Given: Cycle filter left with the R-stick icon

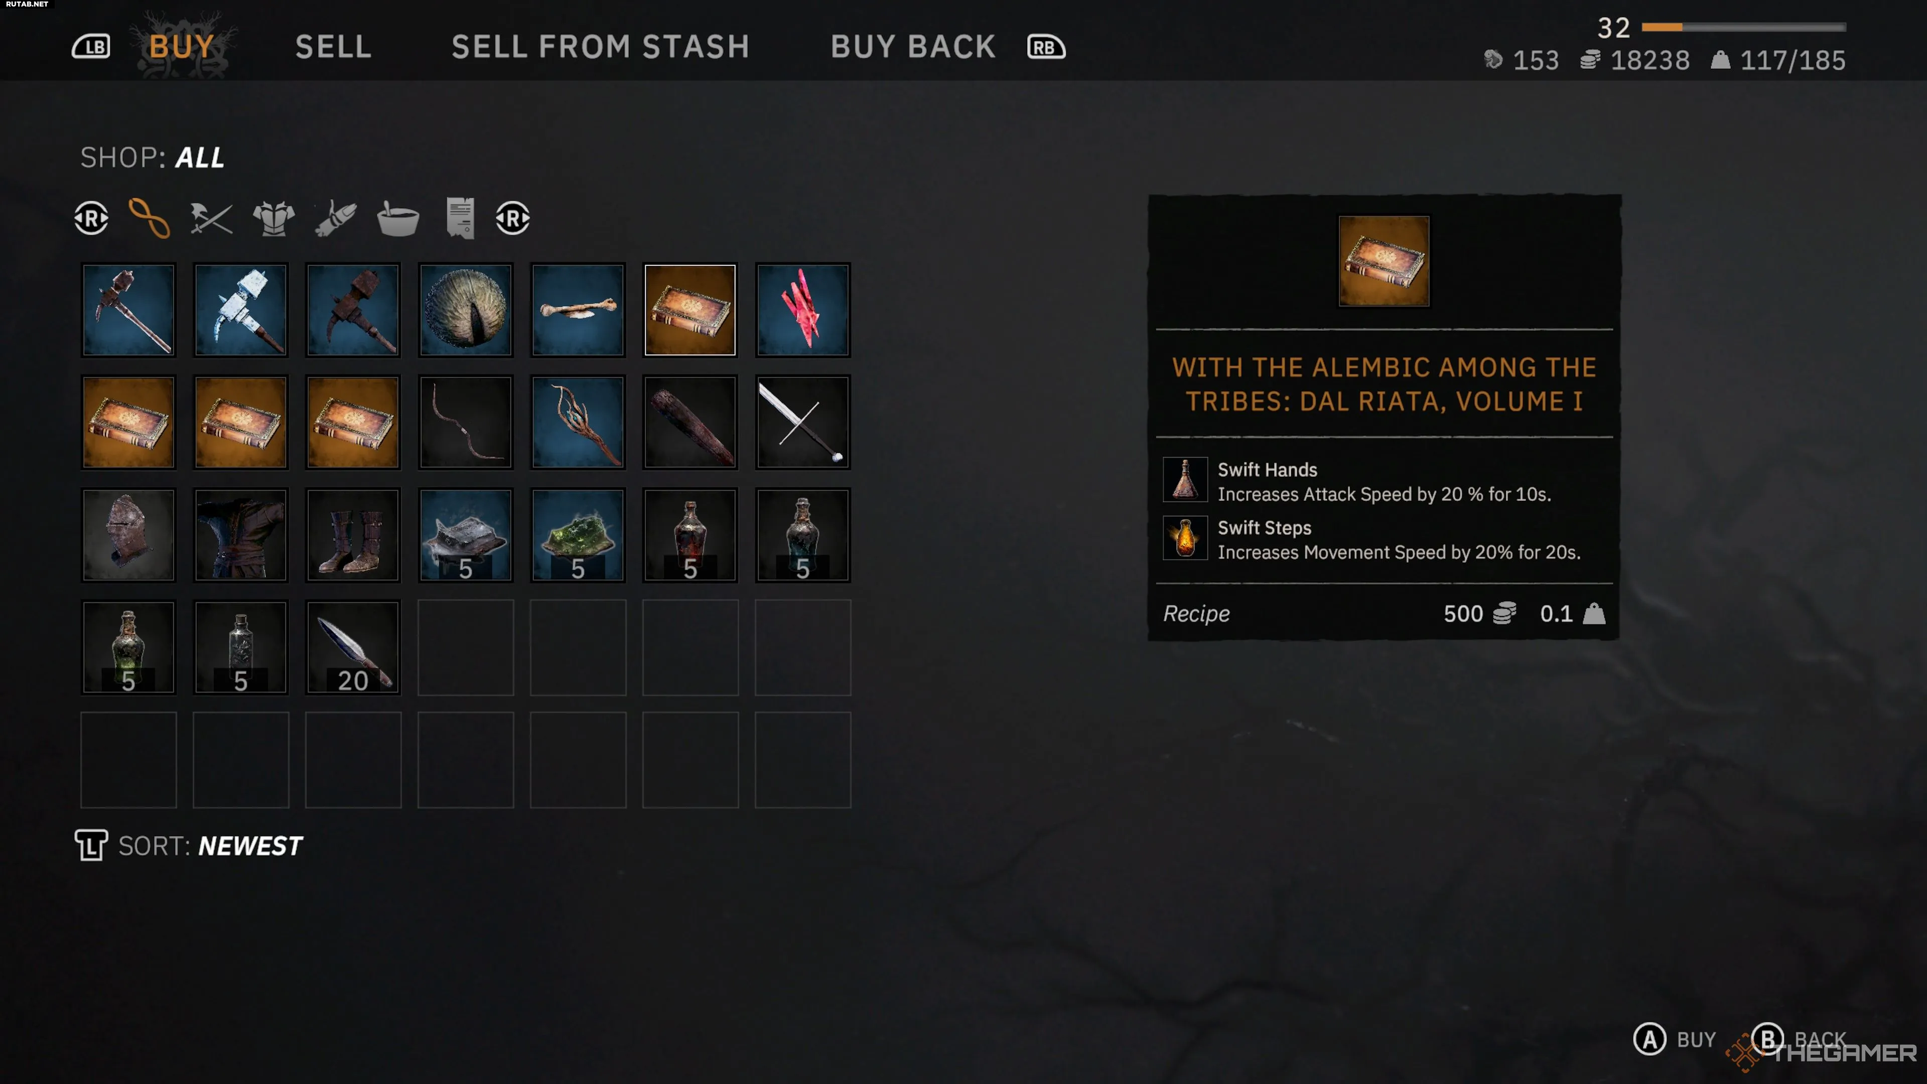Looking at the screenshot, I should pos(91,218).
